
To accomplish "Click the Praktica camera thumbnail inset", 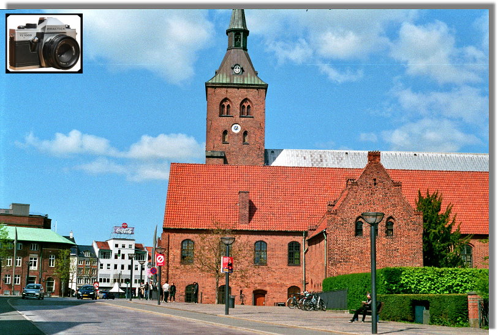I will [44, 43].
